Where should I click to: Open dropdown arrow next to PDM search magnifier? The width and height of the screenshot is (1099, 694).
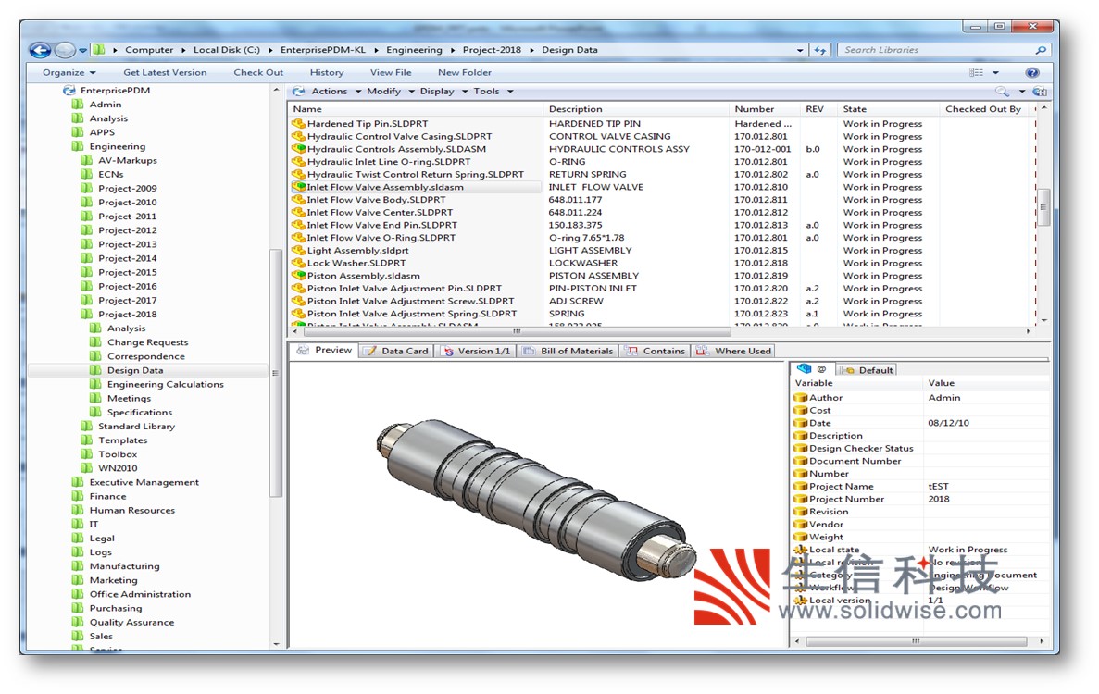coord(1022,92)
